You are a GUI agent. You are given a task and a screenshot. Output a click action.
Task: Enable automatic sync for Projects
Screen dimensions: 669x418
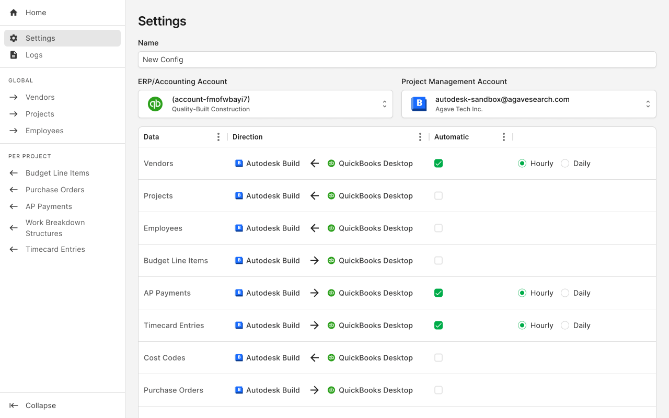[439, 196]
